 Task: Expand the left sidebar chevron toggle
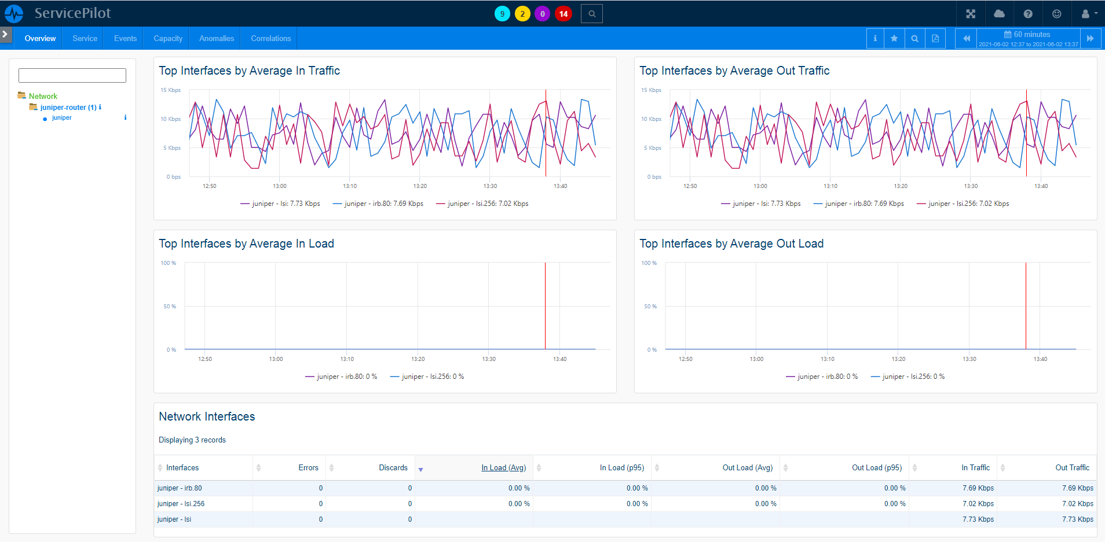pos(5,34)
